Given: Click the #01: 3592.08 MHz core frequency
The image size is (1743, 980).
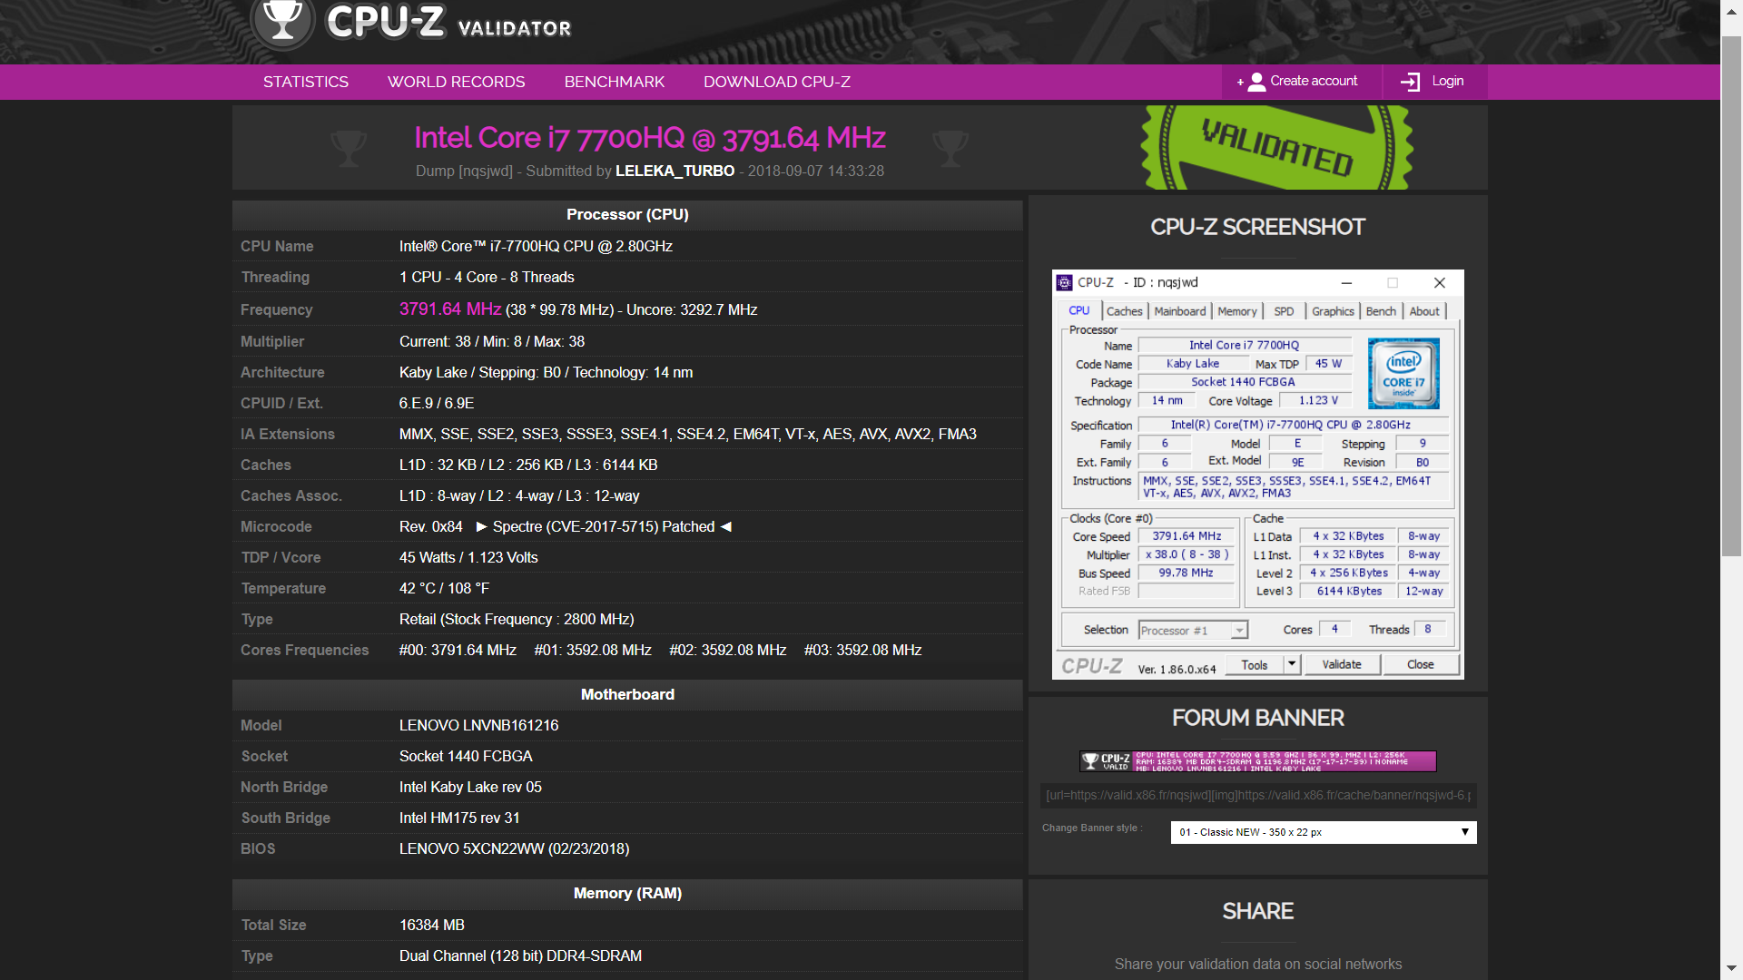Looking at the screenshot, I should pos(593,651).
